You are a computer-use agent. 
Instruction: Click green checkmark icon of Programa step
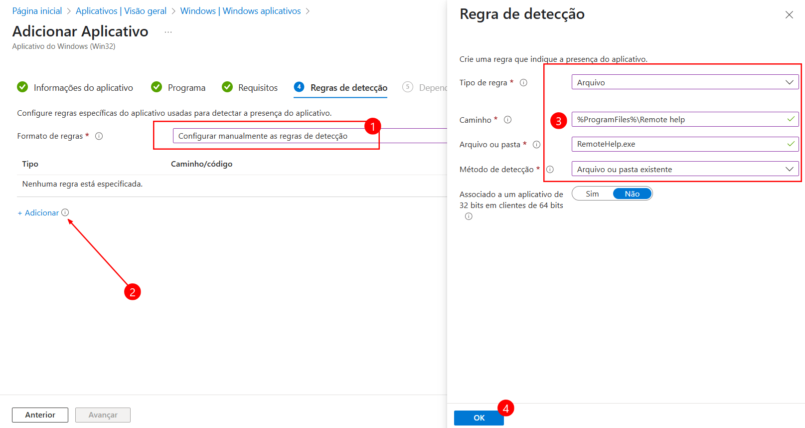point(157,87)
